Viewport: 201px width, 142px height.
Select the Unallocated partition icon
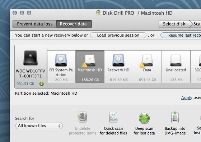pyautogui.click(x=176, y=61)
